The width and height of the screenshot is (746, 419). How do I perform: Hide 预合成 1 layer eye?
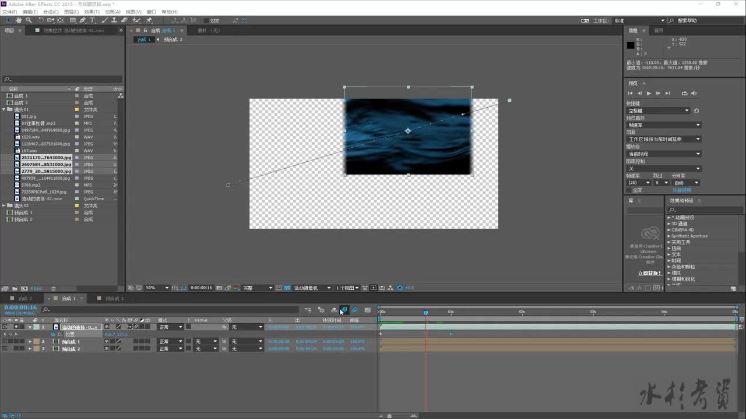5,342
